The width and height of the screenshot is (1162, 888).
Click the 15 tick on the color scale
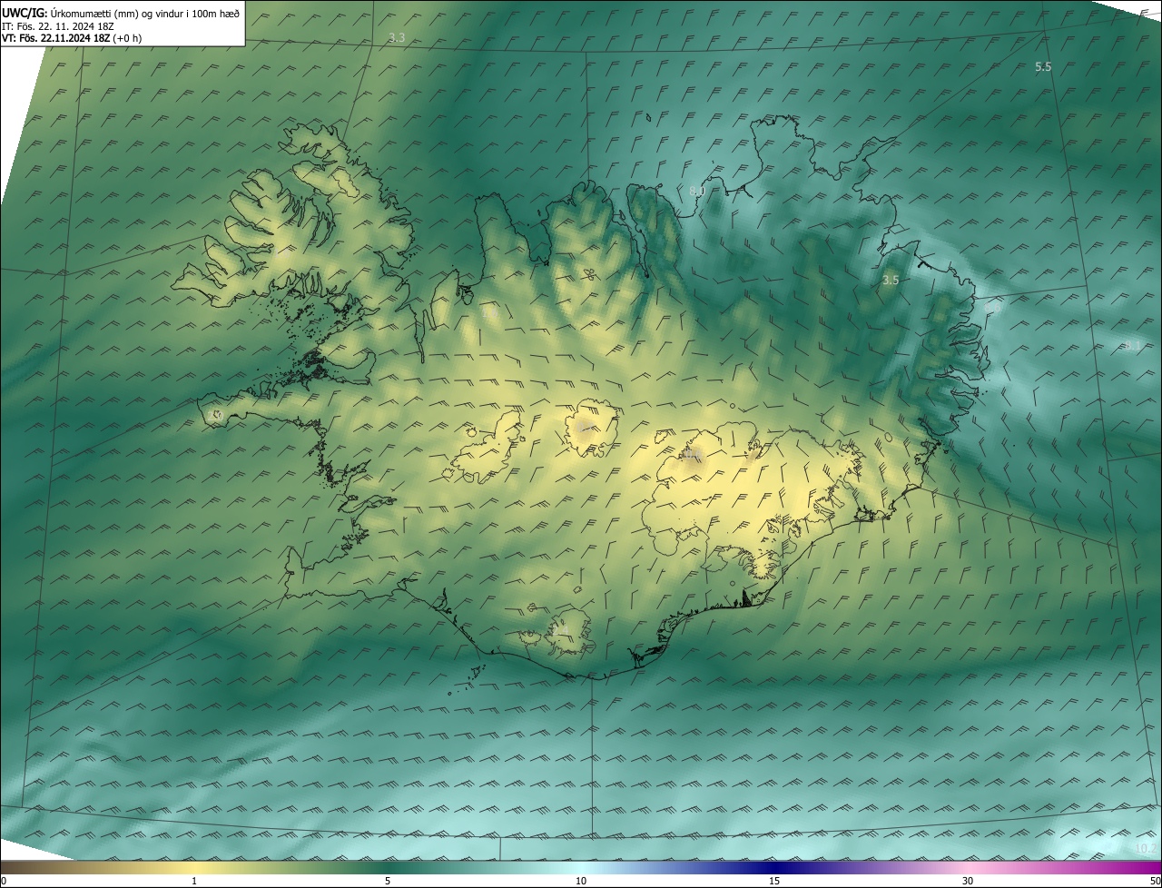[774, 881]
